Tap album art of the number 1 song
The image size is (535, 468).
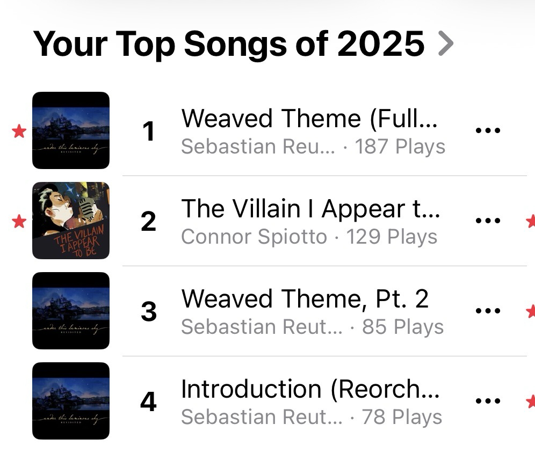tap(71, 130)
